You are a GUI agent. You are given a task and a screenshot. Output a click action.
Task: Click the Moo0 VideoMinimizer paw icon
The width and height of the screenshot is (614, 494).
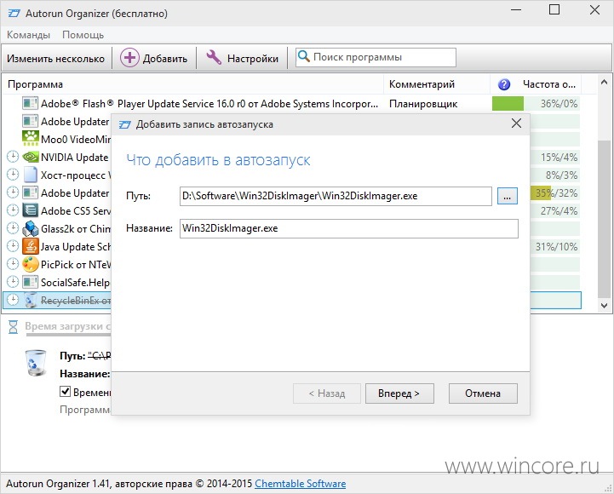point(30,139)
